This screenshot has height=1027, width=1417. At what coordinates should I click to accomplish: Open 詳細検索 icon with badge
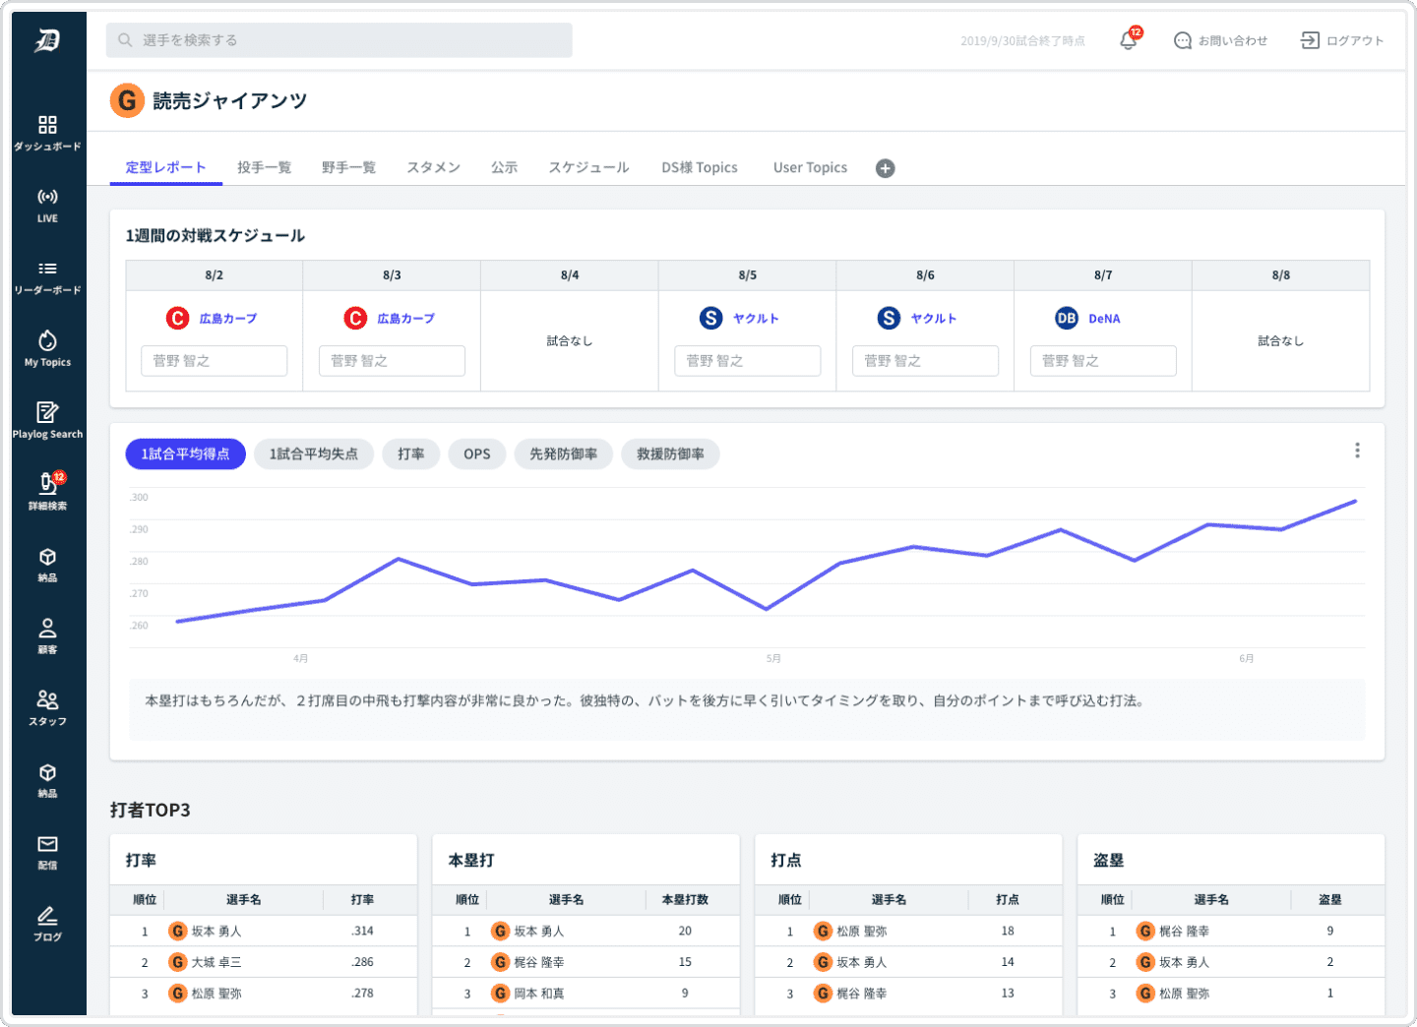point(47,483)
